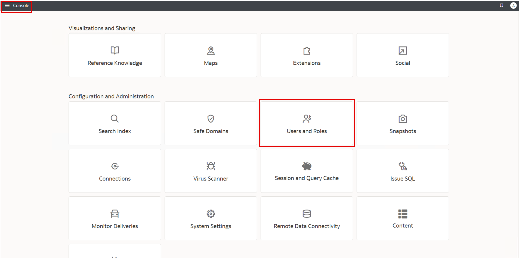Open the Remote Data Connectivity tile
The height and width of the screenshot is (258, 519).
(x=307, y=219)
